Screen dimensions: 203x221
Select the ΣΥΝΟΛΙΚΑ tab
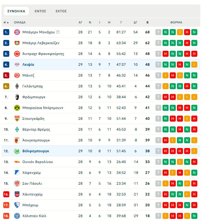[16, 11]
